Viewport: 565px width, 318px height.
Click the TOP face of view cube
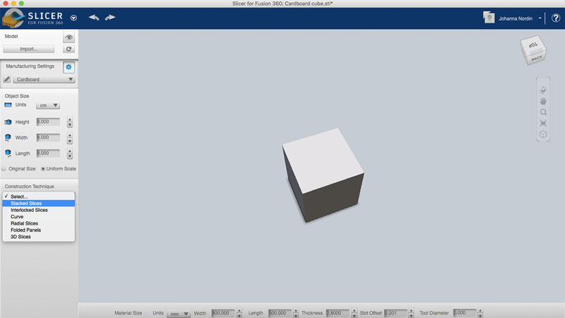(533, 45)
